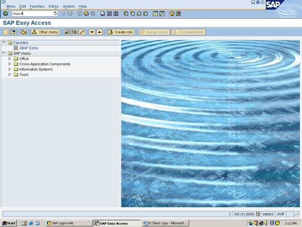Open the Help question mark icon

(x=172, y=14)
